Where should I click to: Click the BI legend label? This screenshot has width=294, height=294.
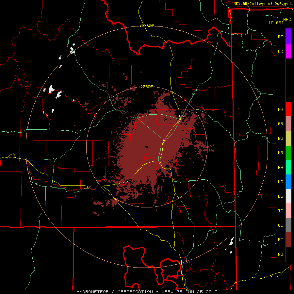click(x=281, y=240)
